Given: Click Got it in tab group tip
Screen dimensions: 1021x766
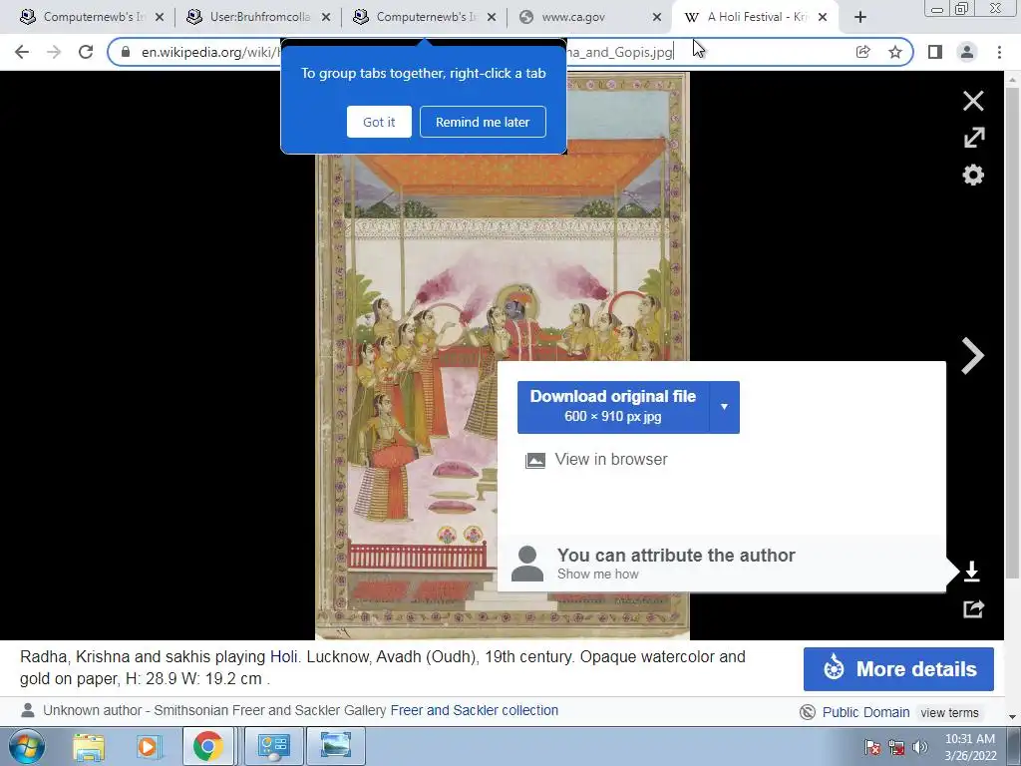Looking at the screenshot, I should [379, 122].
